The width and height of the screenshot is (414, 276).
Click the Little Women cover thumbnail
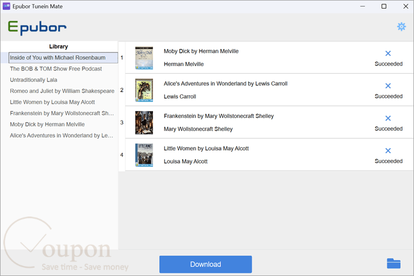coord(144,155)
